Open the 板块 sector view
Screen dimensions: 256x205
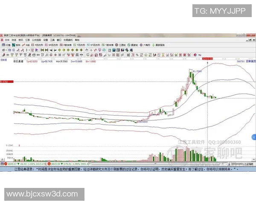[18, 44]
